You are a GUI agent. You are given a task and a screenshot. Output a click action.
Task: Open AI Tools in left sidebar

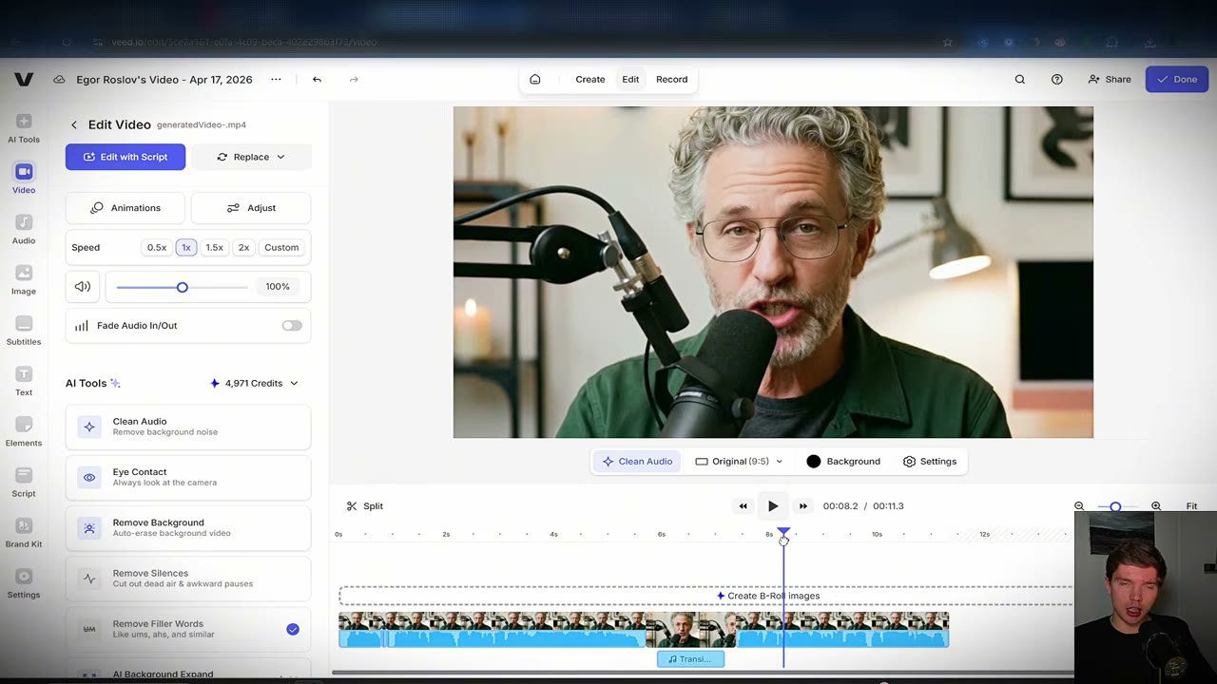click(x=24, y=128)
